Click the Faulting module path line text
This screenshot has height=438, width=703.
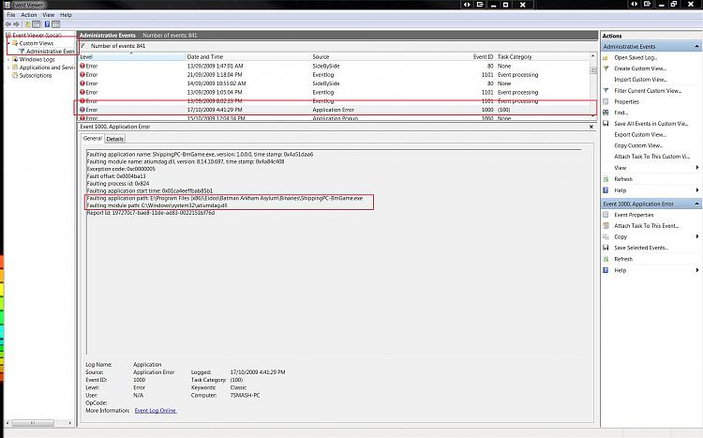(x=157, y=205)
